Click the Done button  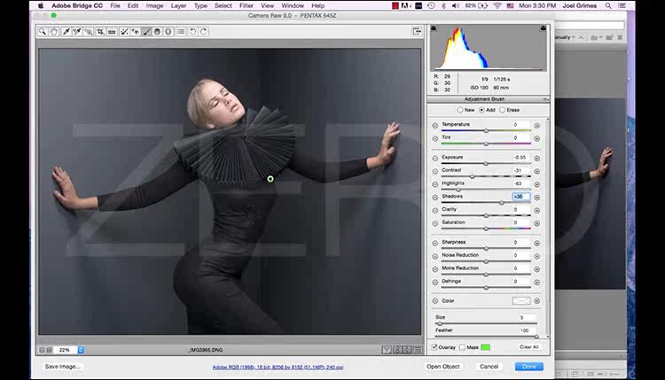point(528,367)
